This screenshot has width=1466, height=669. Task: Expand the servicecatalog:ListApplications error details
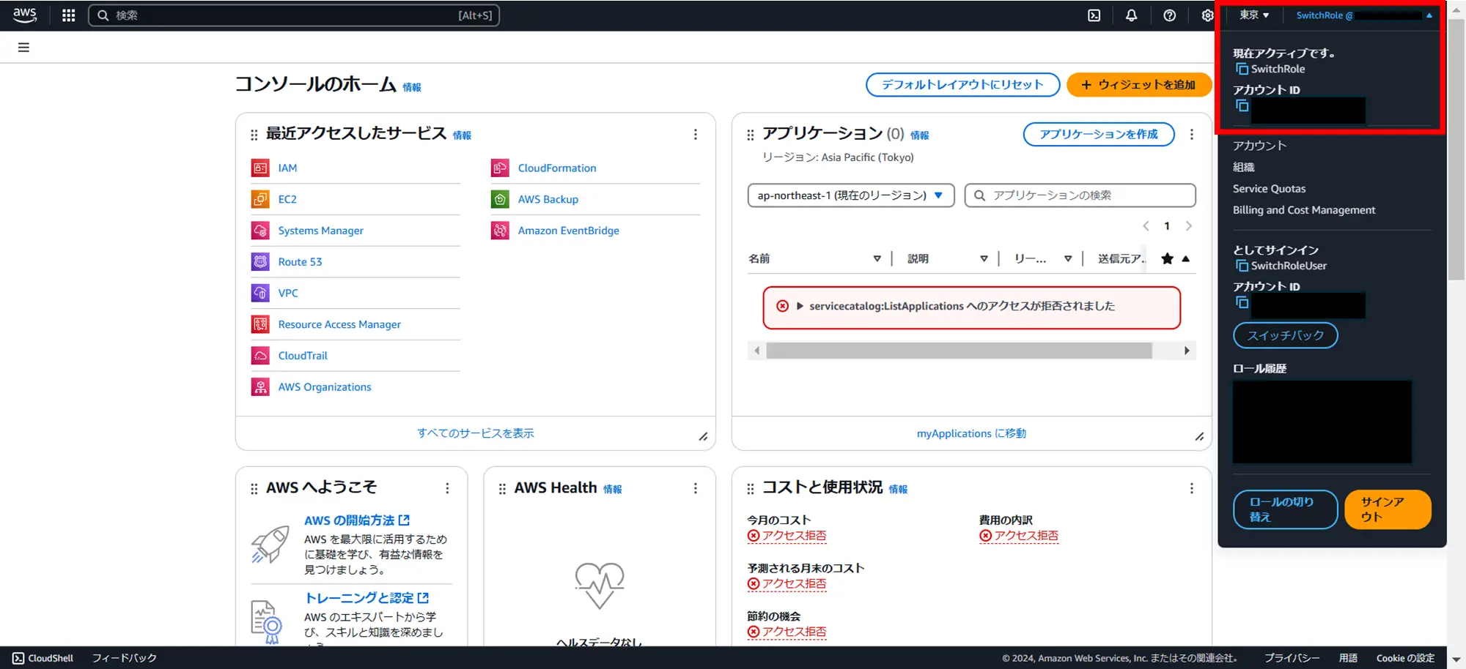pyautogui.click(x=800, y=306)
